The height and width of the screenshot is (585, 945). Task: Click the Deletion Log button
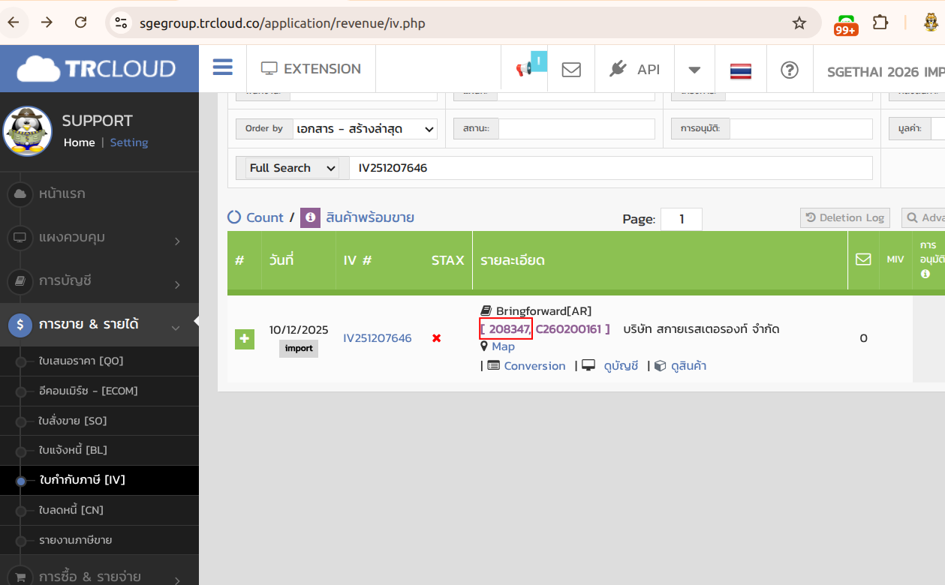[844, 217]
